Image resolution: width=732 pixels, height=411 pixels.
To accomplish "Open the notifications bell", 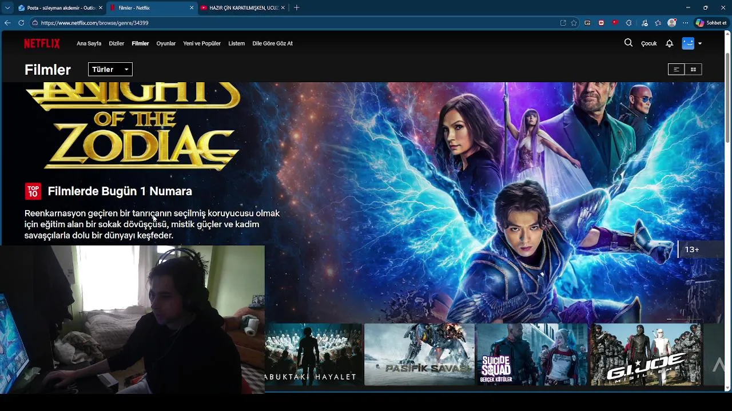I will [x=669, y=43].
